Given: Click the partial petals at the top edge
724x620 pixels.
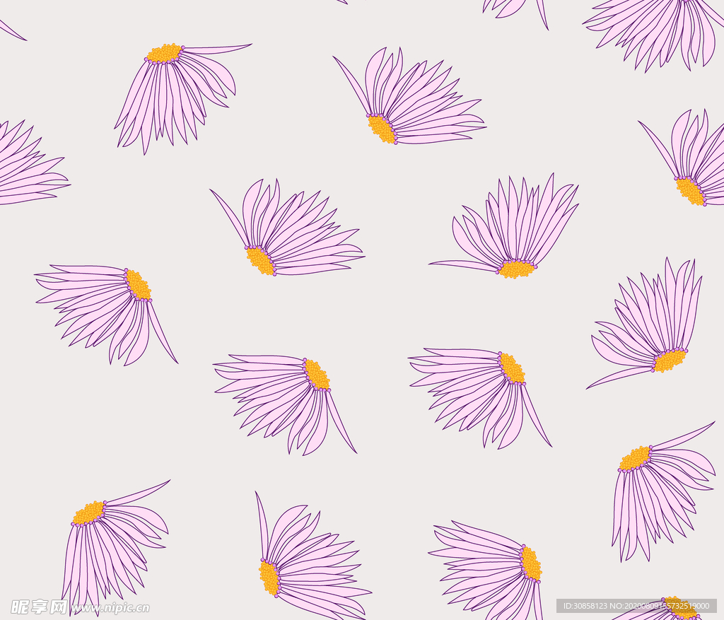Looking at the screenshot, I should 516,8.
